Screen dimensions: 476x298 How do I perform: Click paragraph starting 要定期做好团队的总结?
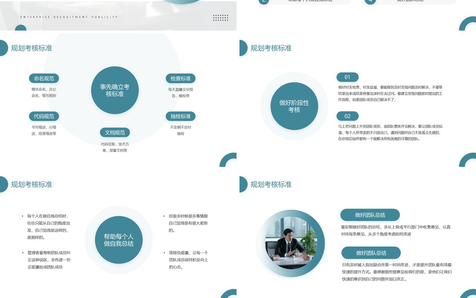[x=396, y=231]
